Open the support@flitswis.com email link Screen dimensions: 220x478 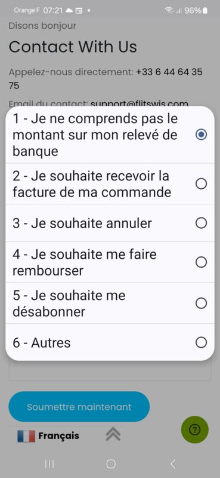tap(140, 103)
